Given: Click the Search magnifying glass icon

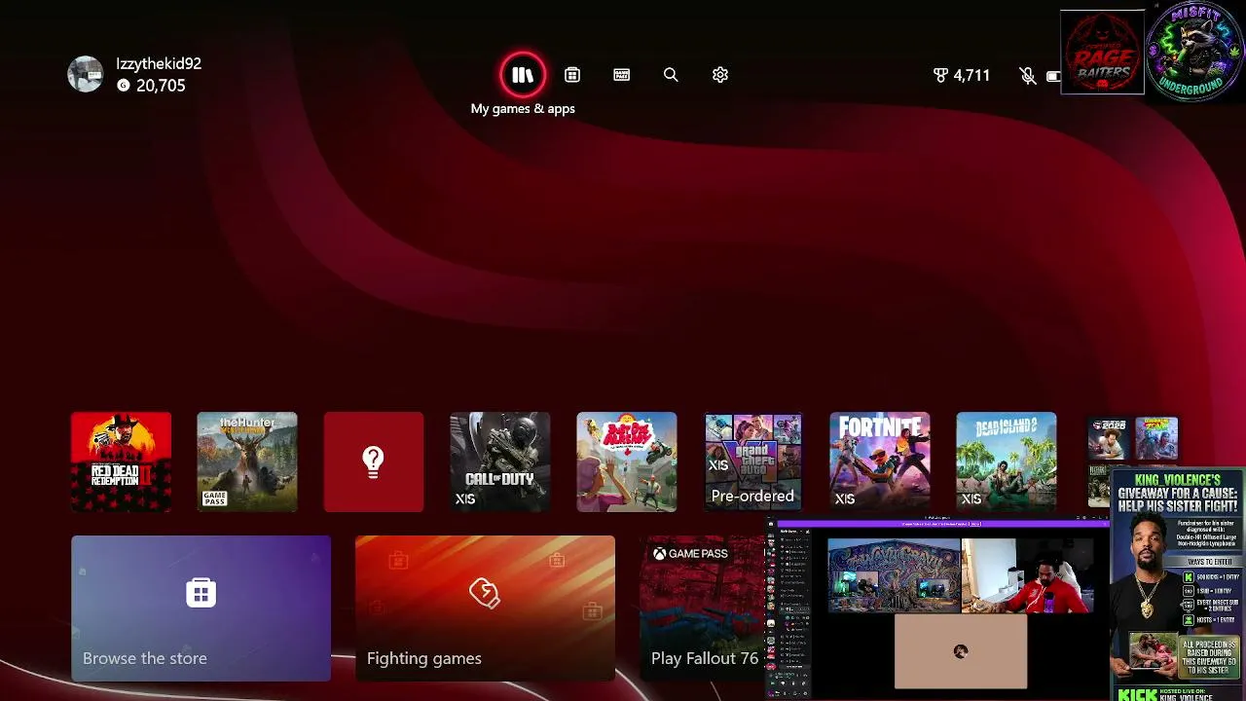Looking at the screenshot, I should (671, 75).
